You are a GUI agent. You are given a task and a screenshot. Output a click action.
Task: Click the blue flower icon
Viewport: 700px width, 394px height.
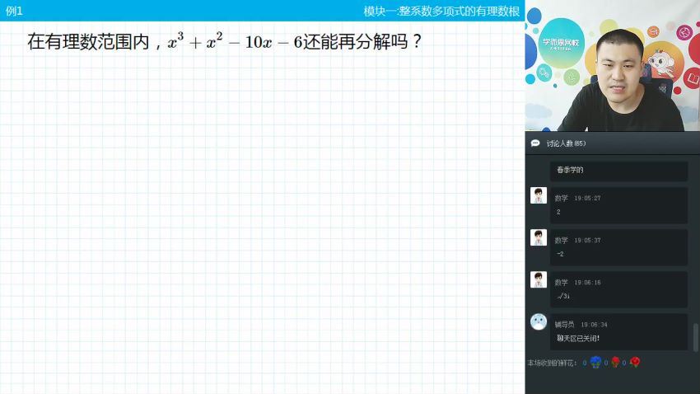point(595,362)
